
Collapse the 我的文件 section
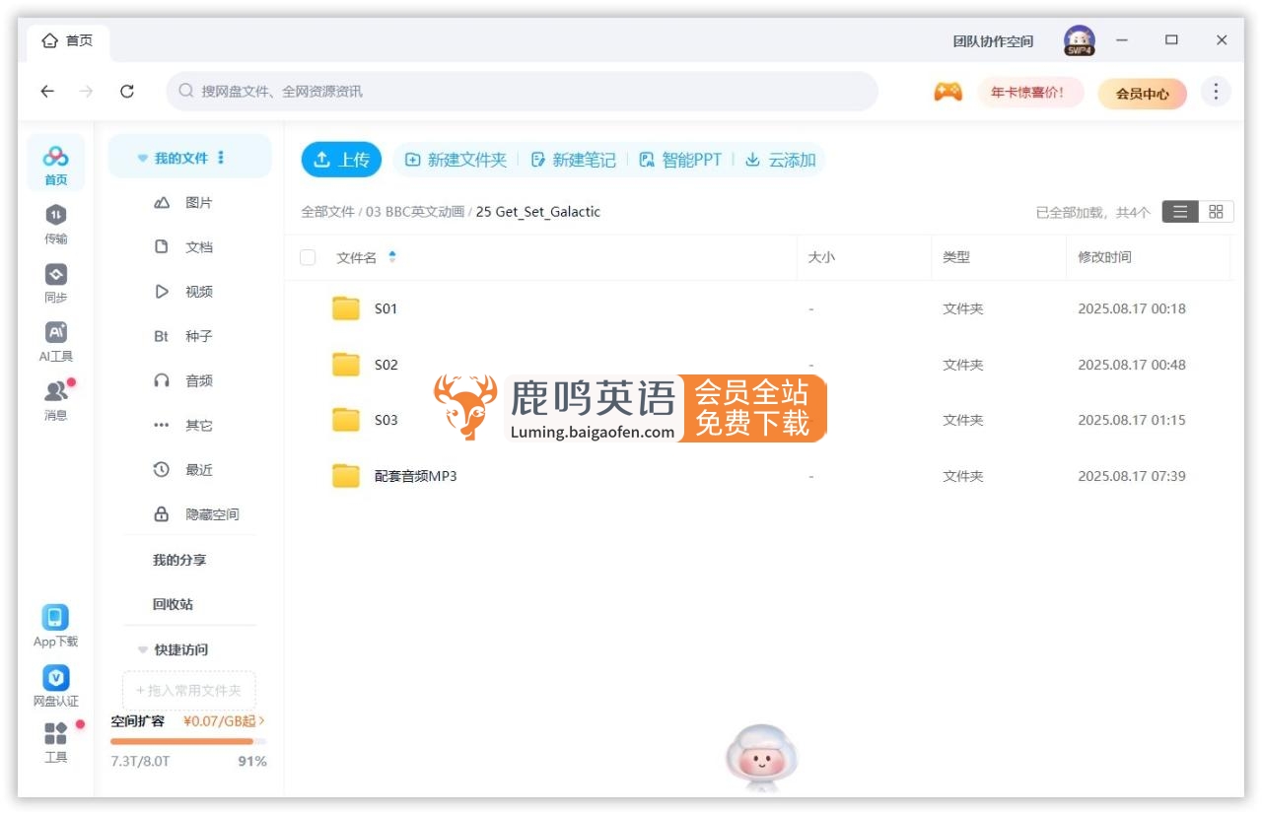tap(145, 156)
